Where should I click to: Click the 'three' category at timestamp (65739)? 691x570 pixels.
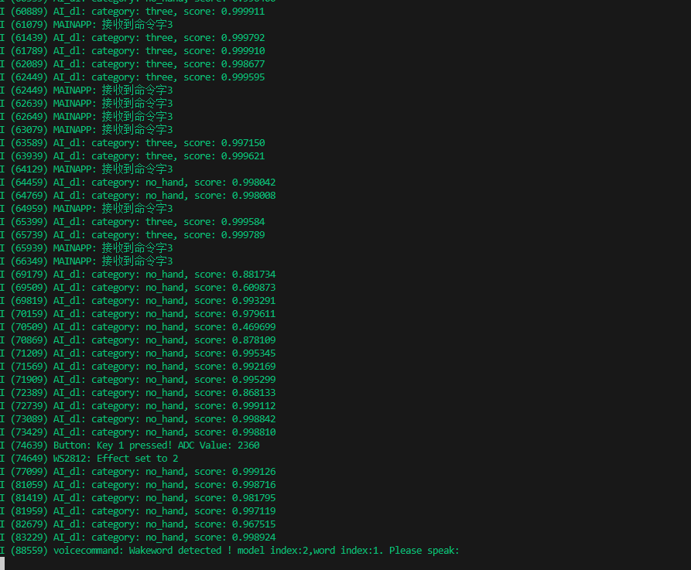[160, 235]
